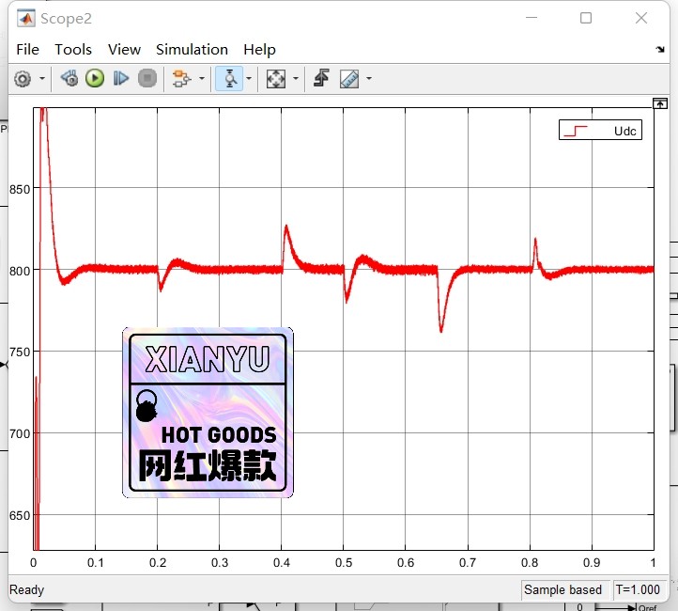Click the Step Forward button
This screenshot has height=611, width=678.
[120, 78]
